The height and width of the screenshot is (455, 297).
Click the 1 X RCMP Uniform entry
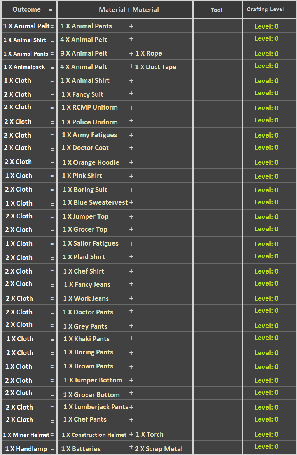point(89,108)
